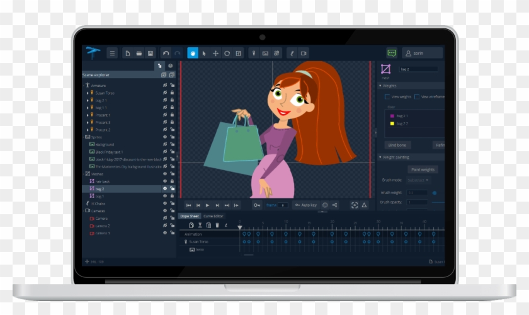Open the green chat feedback icon

point(392,53)
